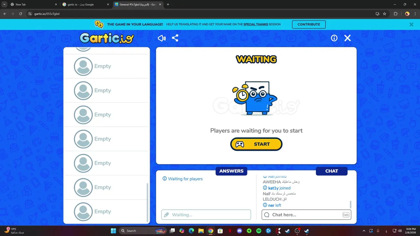Leave the room with the X icon
Viewport: 420px width, 236px height.
coord(347,38)
